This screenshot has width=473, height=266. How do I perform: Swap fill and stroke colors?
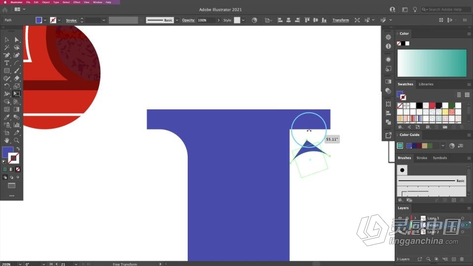[x=18, y=149]
